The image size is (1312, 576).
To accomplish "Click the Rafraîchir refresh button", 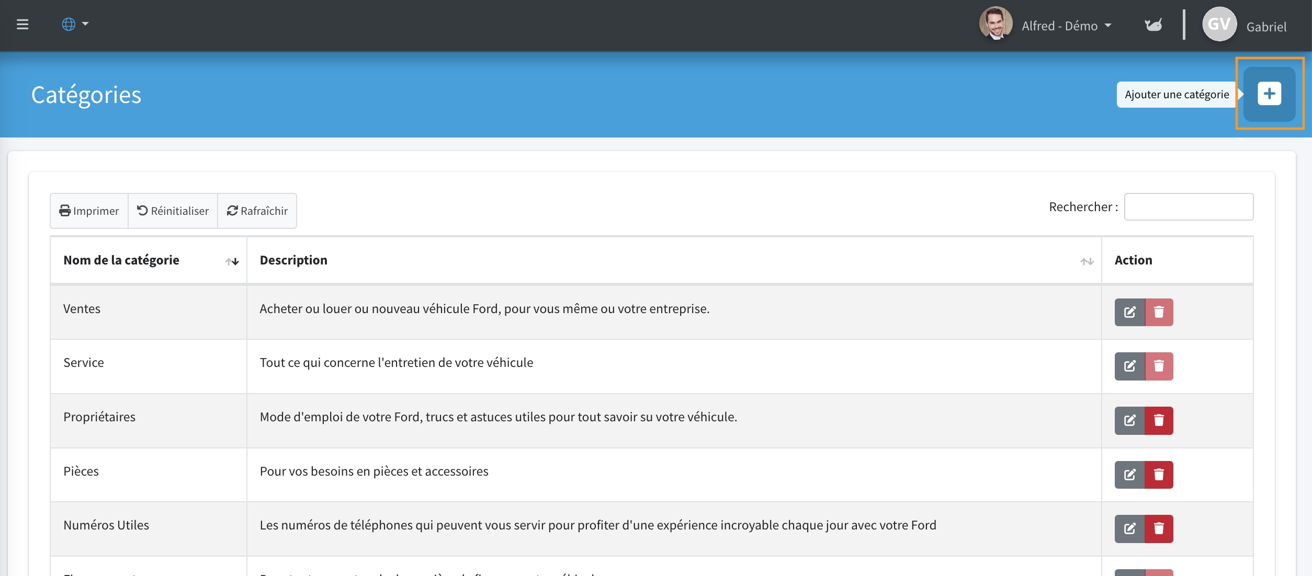I will [x=257, y=211].
